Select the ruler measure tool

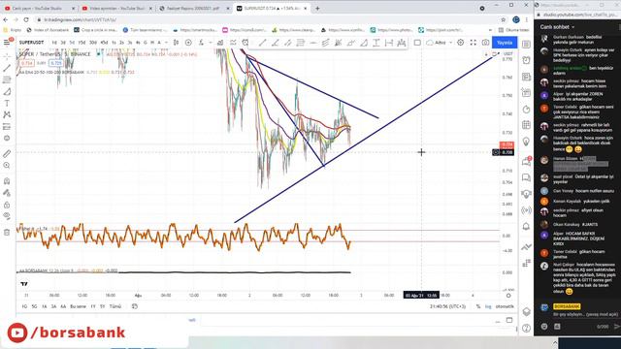pyautogui.click(x=7, y=153)
